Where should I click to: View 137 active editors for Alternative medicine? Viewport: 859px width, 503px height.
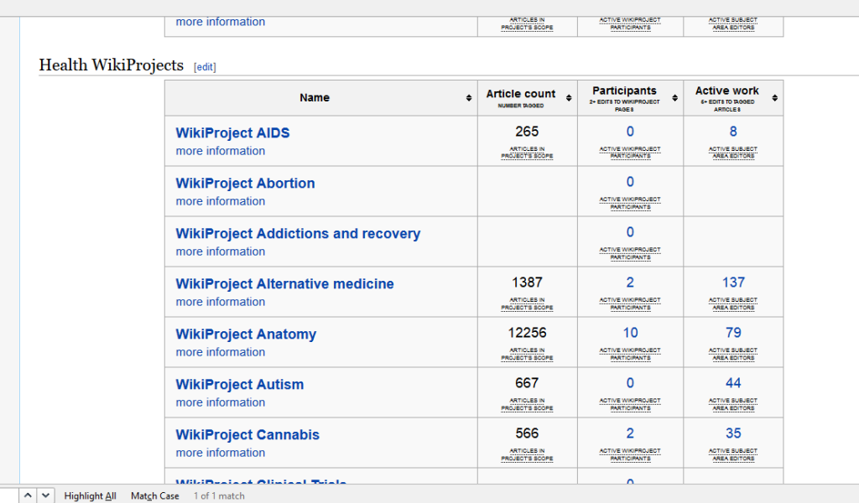pos(733,283)
